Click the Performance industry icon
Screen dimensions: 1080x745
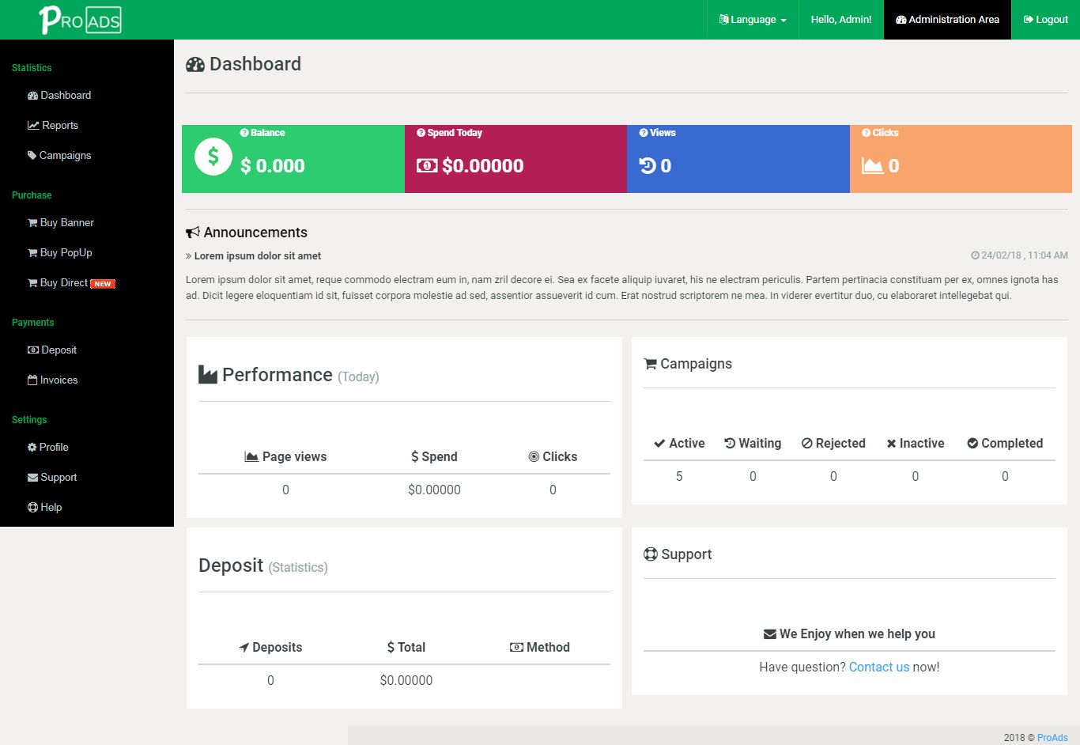208,375
